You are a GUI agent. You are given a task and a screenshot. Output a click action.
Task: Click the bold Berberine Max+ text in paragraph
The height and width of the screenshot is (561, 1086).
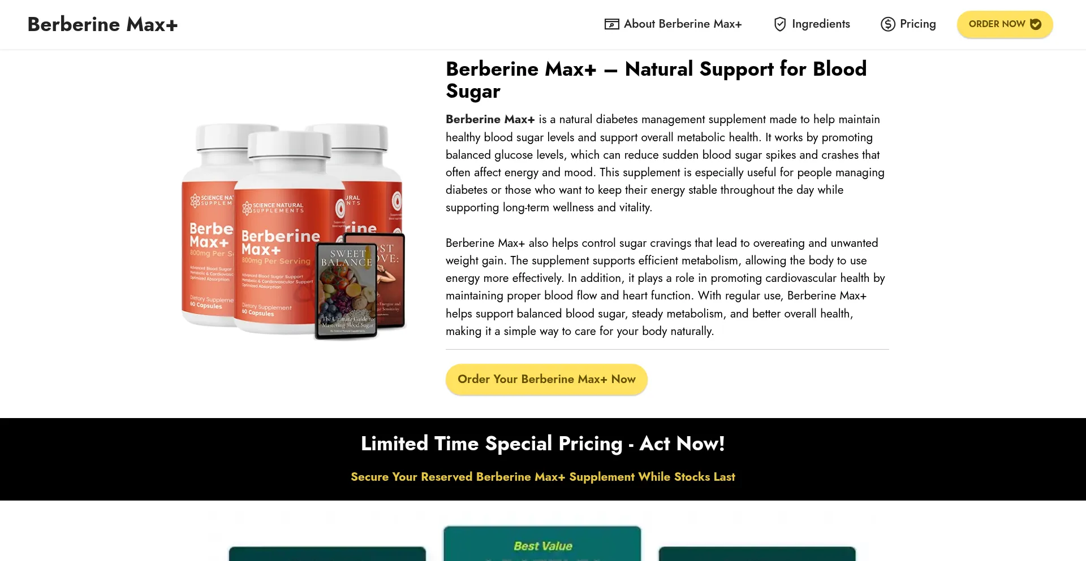click(x=490, y=119)
